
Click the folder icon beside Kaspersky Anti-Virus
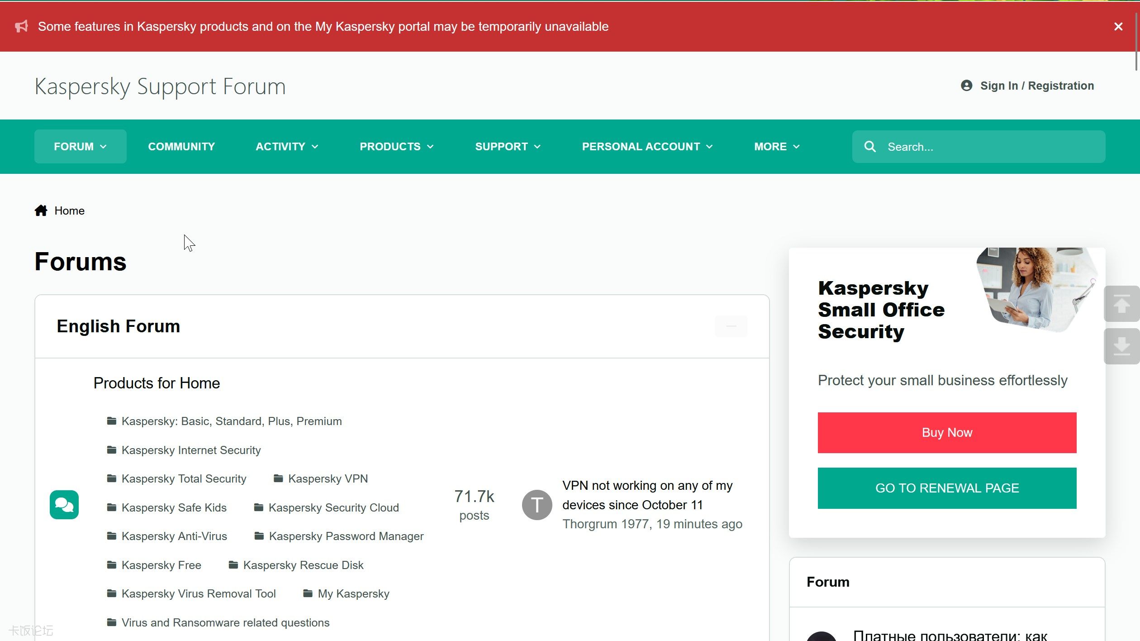coord(111,536)
